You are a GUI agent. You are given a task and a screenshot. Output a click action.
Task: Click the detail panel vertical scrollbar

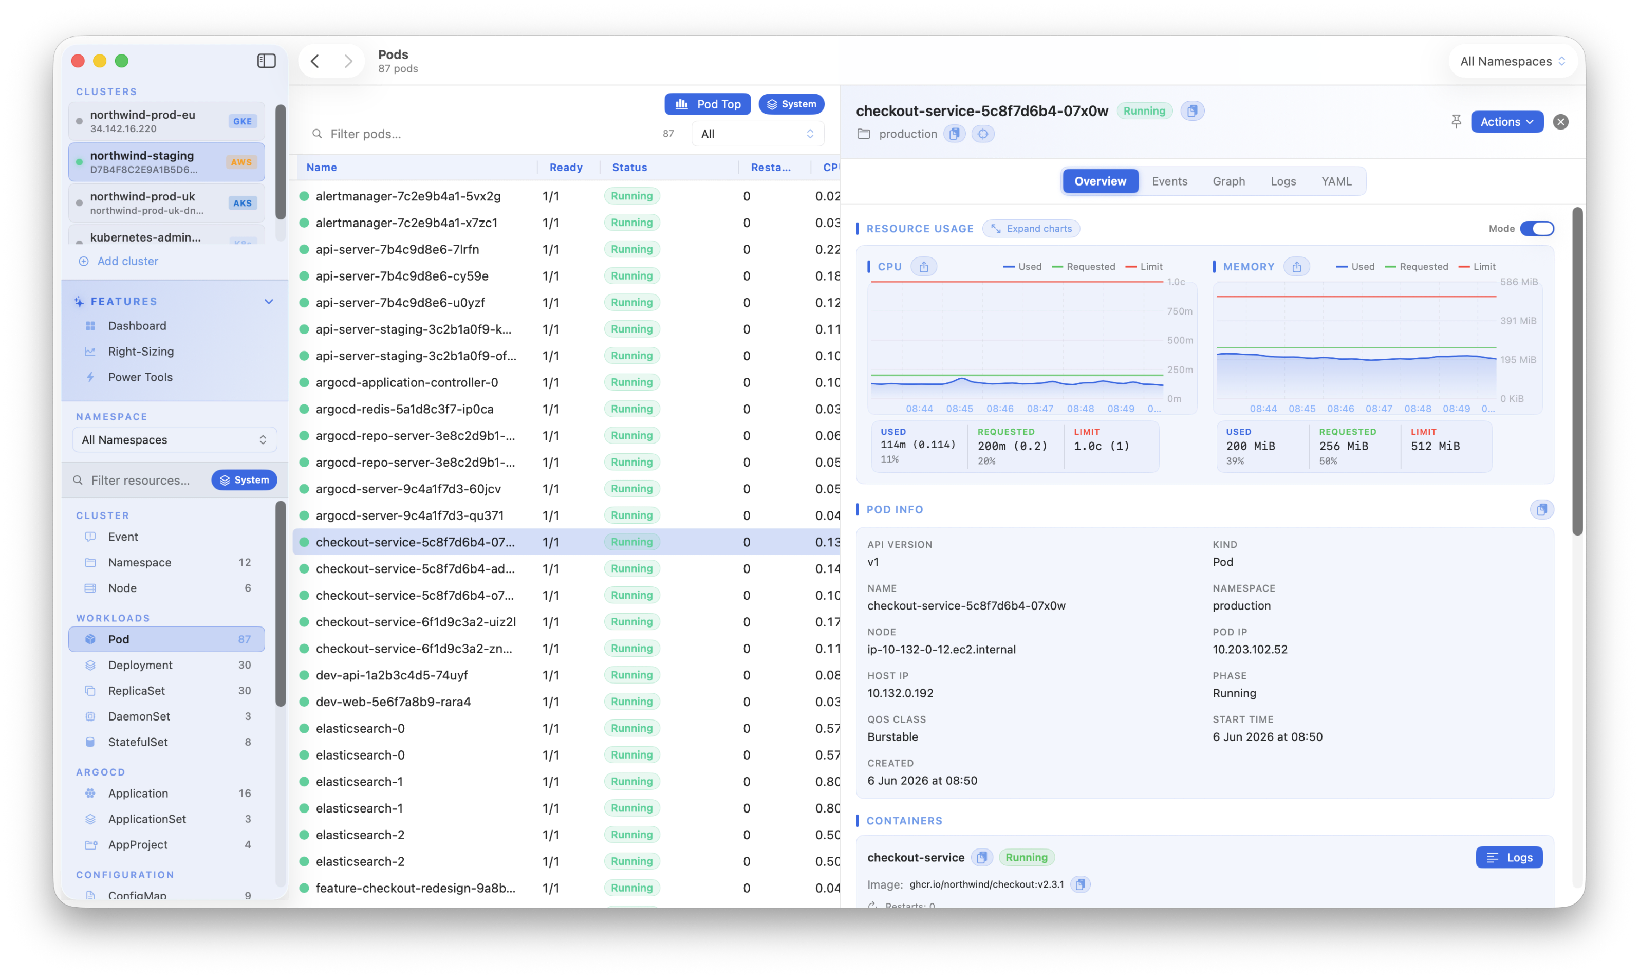(x=1577, y=372)
